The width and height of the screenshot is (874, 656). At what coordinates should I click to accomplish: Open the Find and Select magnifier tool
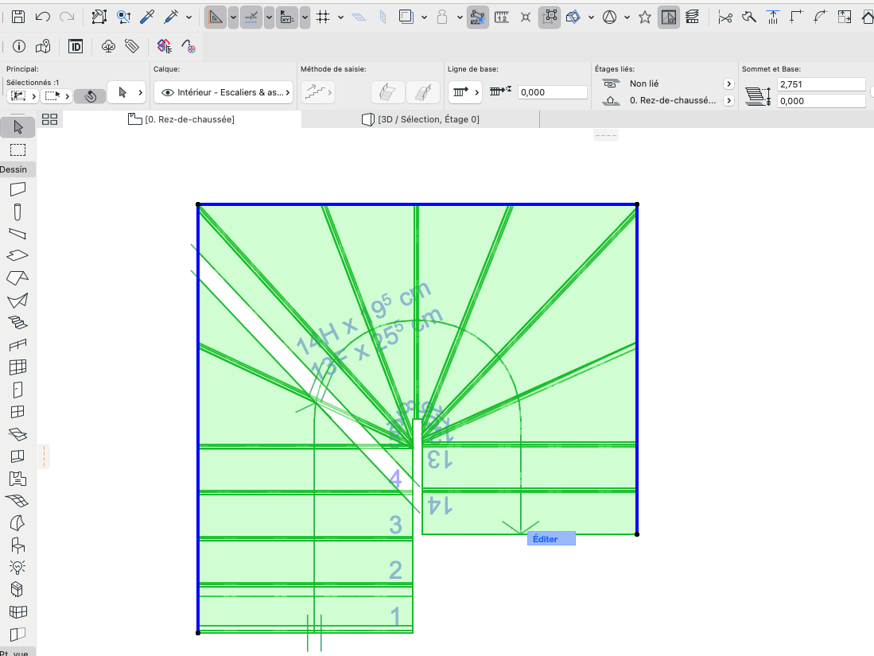(123, 17)
